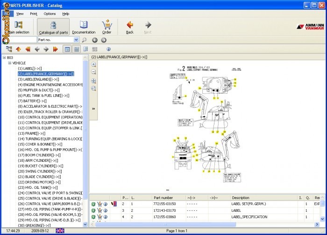Viewport: 327px width, 235px height.
Task: Open the View menu
Action: pyautogui.click(x=20, y=14)
